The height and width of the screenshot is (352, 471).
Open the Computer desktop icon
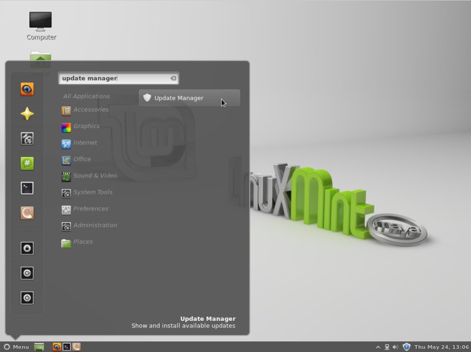pos(41,26)
